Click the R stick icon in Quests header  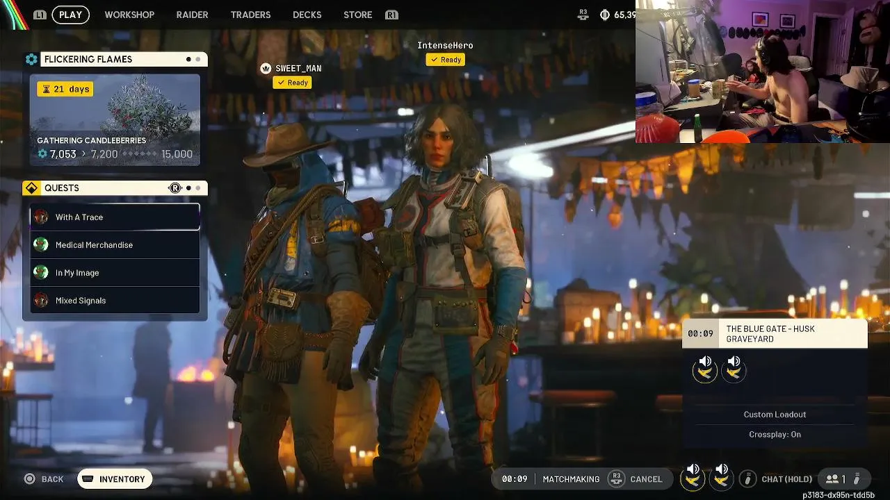point(175,188)
